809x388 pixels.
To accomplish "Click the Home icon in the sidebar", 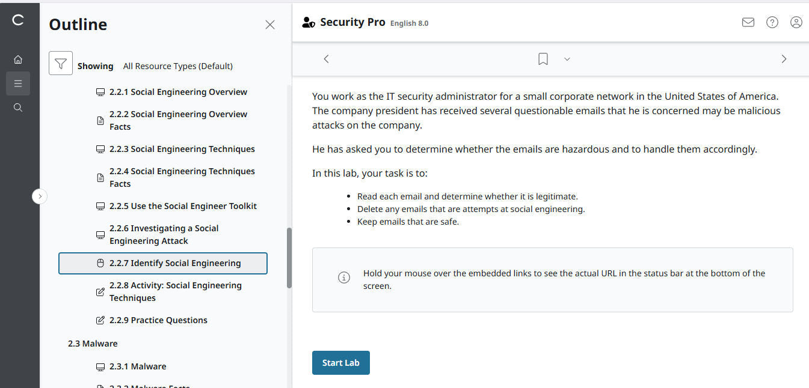I will click(x=18, y=59).
